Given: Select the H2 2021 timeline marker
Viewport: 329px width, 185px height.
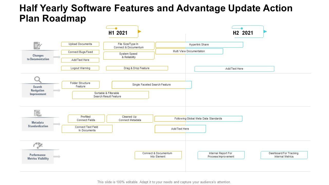Looking at the screenshot, I should [249, 32].
